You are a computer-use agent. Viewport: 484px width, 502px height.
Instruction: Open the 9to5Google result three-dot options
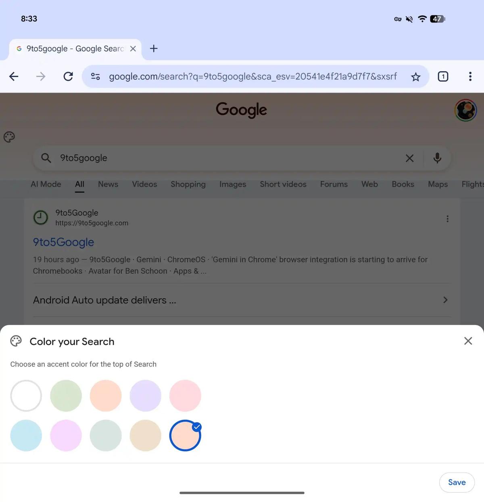point(447,219)
